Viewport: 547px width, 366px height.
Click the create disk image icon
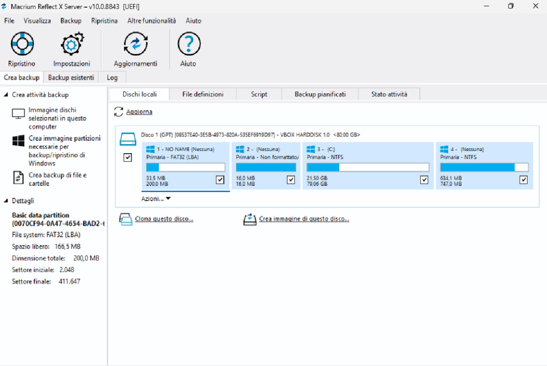click(x=250, y=219)
